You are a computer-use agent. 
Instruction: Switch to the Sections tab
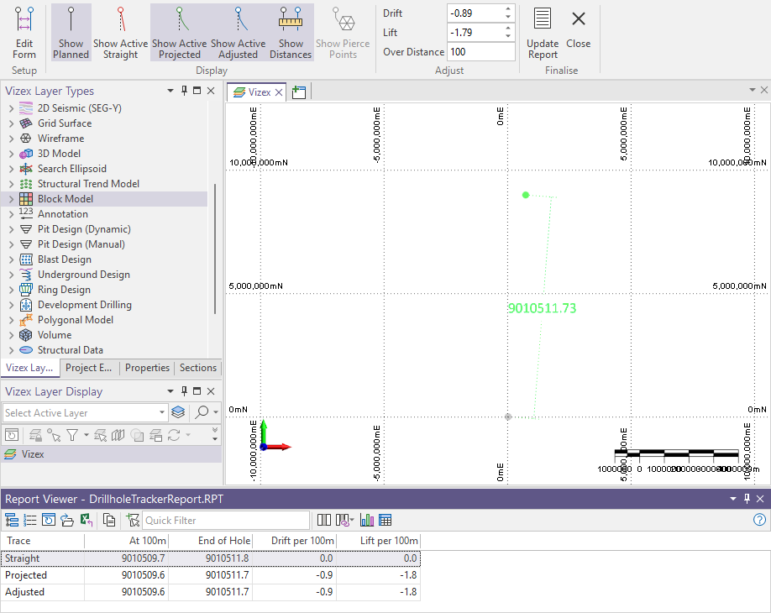(x=198, y=368)
